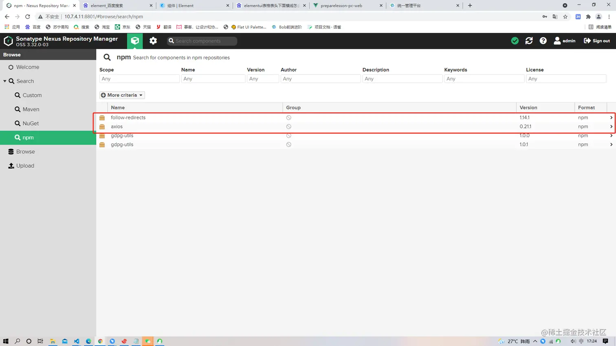Sort results by Format column header
616x346 pixels.
591,107
